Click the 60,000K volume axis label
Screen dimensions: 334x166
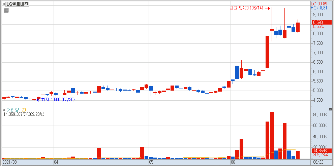(320, 126)
